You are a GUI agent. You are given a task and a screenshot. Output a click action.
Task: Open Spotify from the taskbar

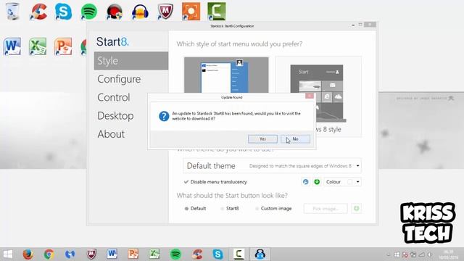click(175, 254)
